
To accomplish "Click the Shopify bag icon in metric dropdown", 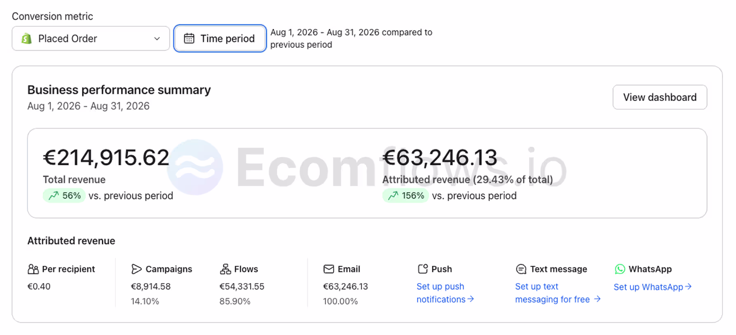I will 26,38.
